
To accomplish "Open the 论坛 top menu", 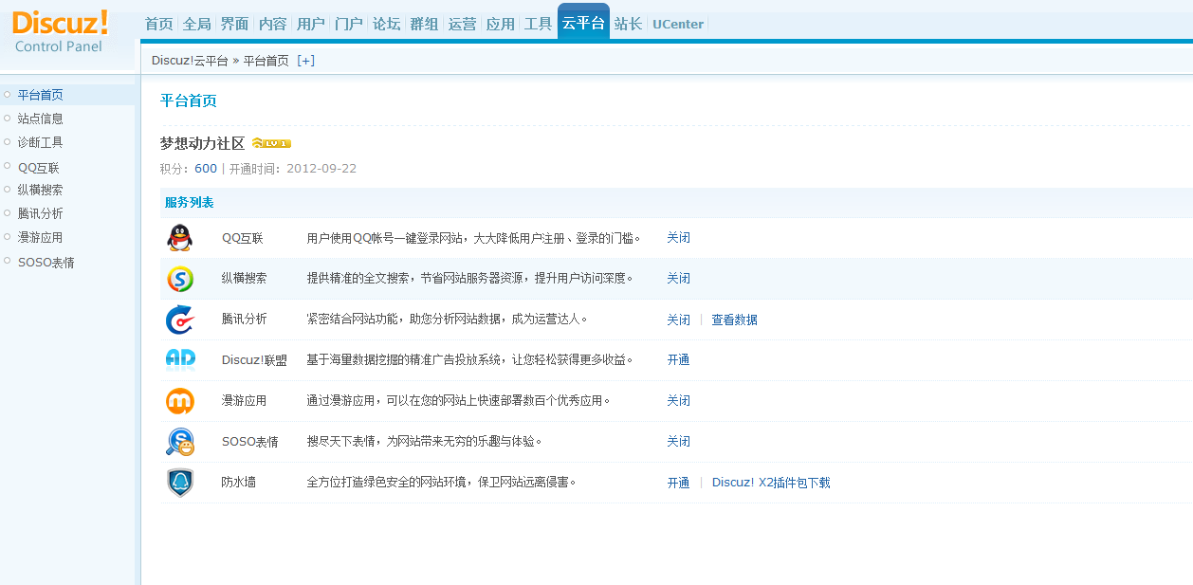I will (x=387, y=24).
